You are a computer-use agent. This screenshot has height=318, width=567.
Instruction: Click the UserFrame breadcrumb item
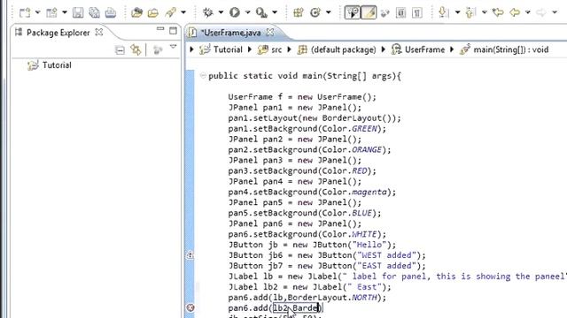(424, 49)
